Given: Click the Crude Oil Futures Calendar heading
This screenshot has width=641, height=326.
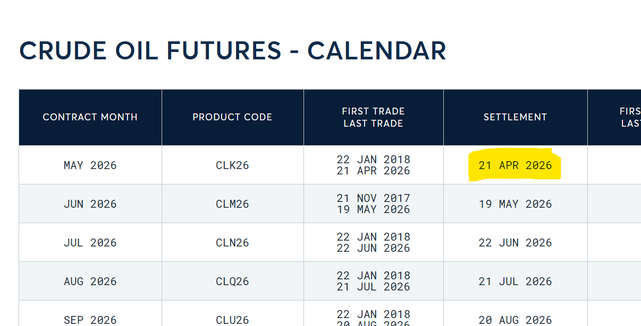Looking at the screenshot, I should point(233,51).
